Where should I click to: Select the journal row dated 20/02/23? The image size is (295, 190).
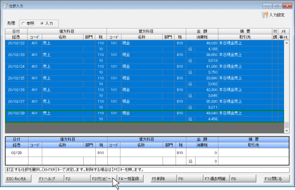point(145,58)
